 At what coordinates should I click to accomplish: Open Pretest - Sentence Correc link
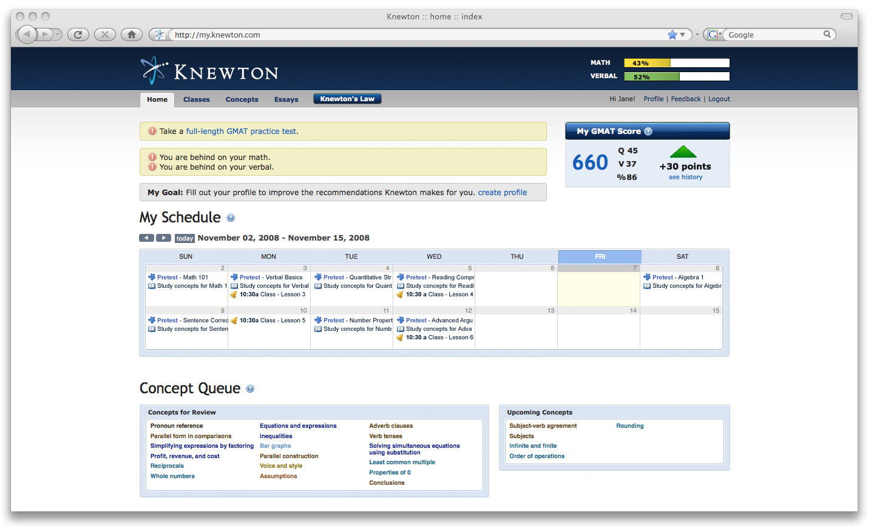click(193, 321)
